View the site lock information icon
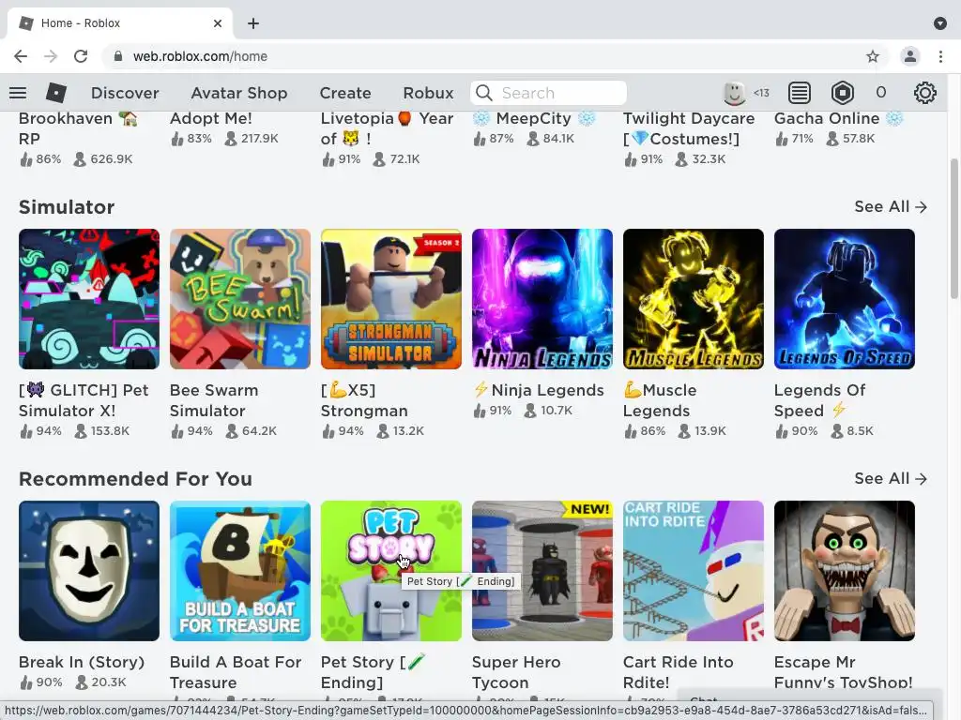 [117, 56]
